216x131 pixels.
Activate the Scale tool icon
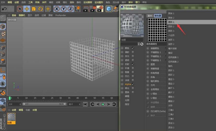[34, 9]
